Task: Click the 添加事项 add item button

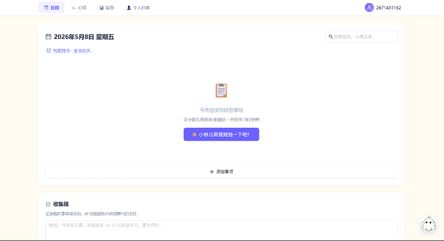Action: tap(221, 172)
